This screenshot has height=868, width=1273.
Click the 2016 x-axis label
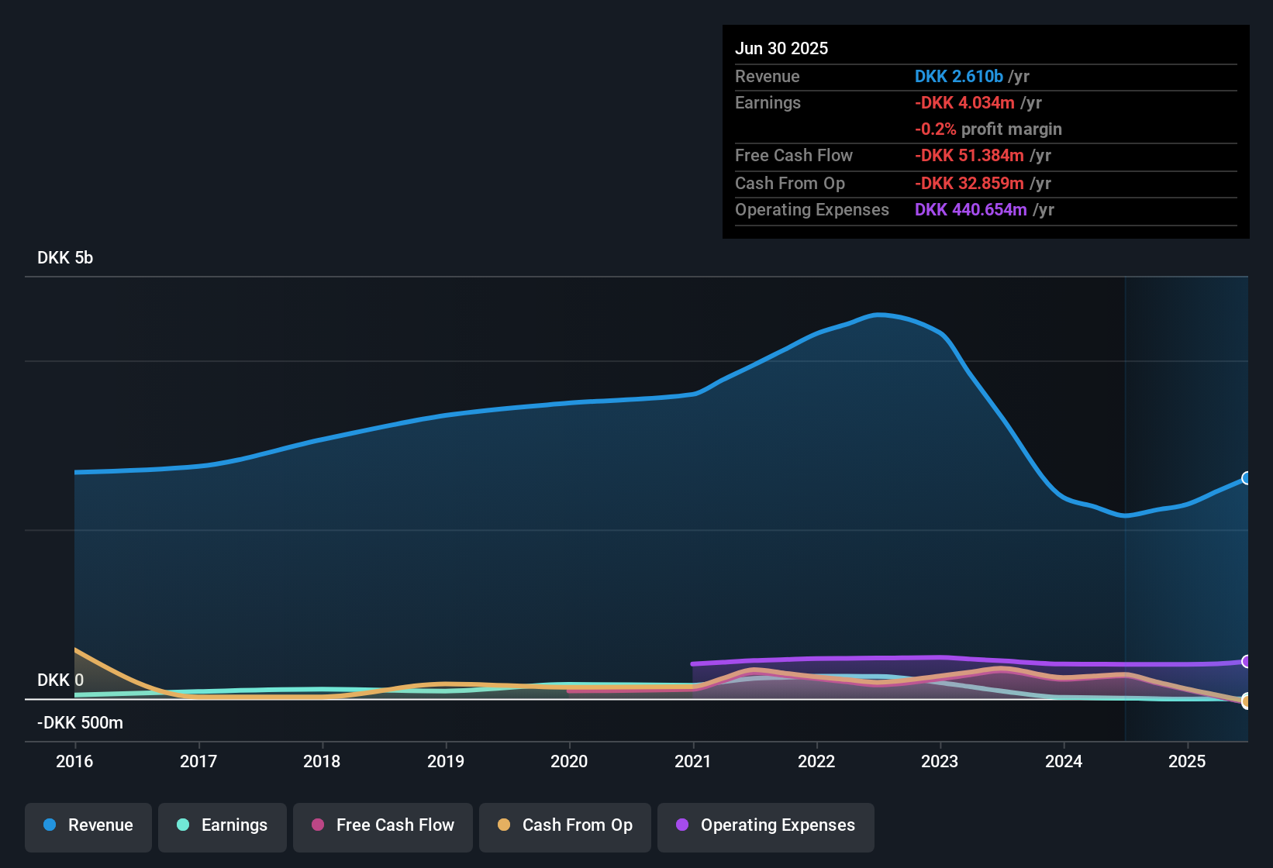pos(74,762)
